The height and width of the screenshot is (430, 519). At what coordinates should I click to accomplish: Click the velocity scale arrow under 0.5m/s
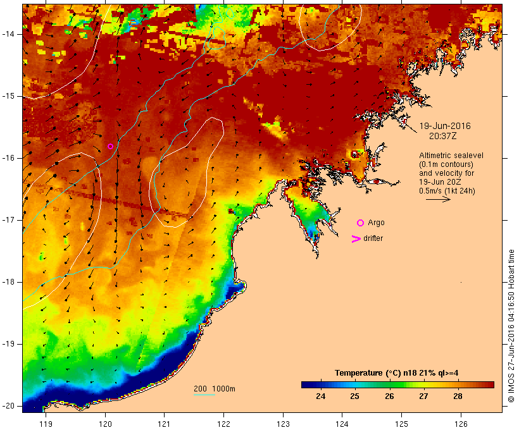click(x=438, y=199)
